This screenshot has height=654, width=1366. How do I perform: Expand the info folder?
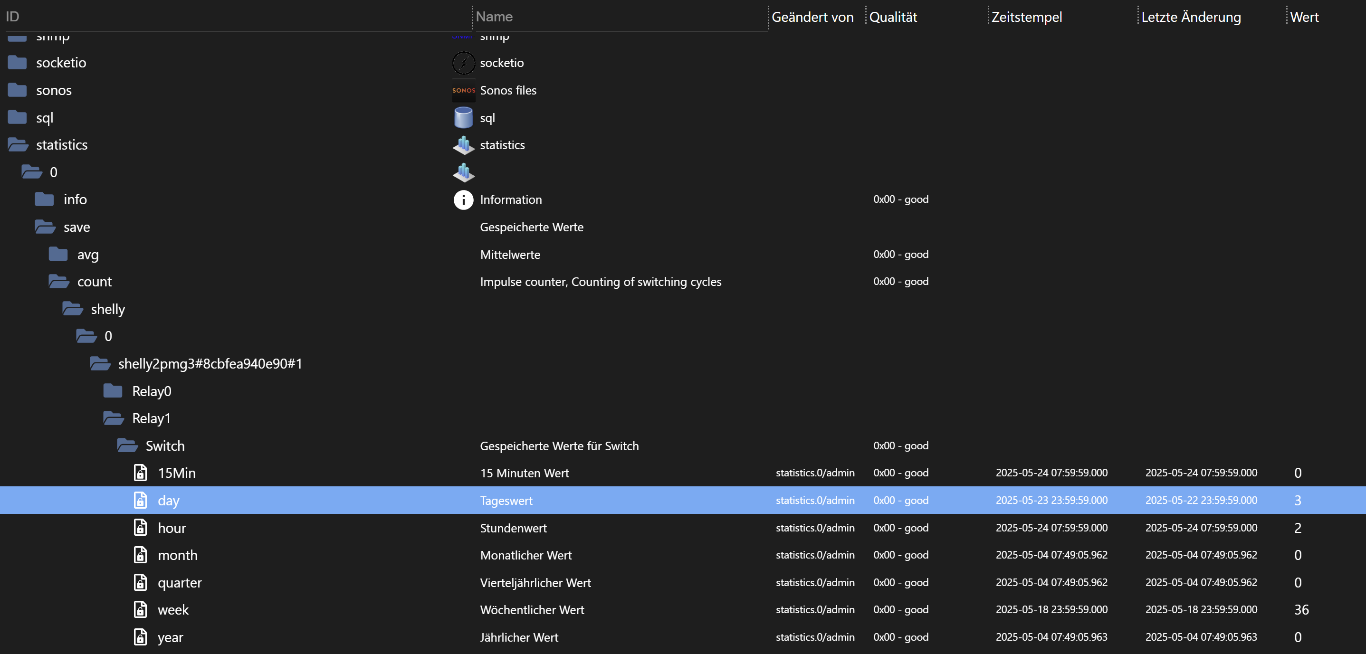pos(45,200)
